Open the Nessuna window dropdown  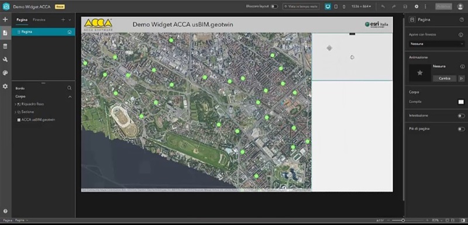click(436, 44)
